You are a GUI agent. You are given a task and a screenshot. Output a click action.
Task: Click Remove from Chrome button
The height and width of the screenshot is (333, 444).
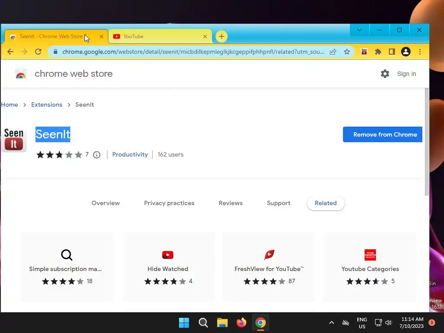pos(382,134)
